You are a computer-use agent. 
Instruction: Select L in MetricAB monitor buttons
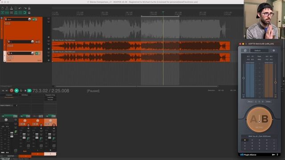coord(256,102)
